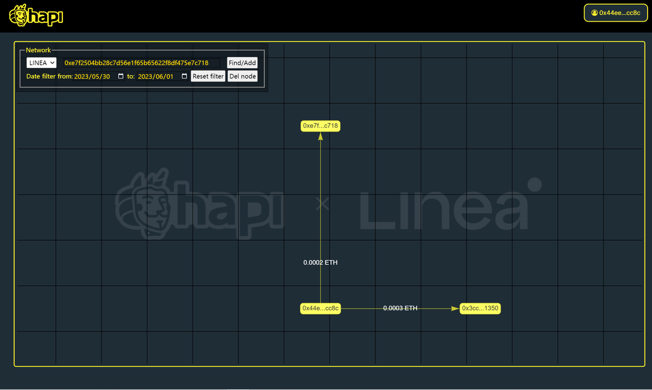Screen dimensions: 652x390
Task: Click the 0.0002 ETH edge label
Action: [321, 262]
